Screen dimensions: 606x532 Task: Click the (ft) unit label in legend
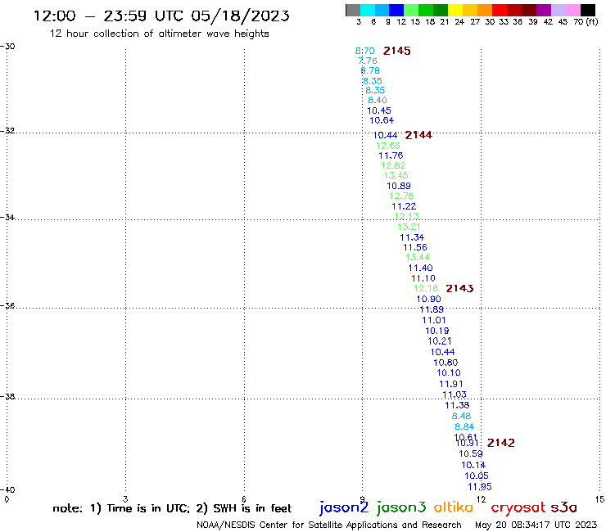(592, 22)
